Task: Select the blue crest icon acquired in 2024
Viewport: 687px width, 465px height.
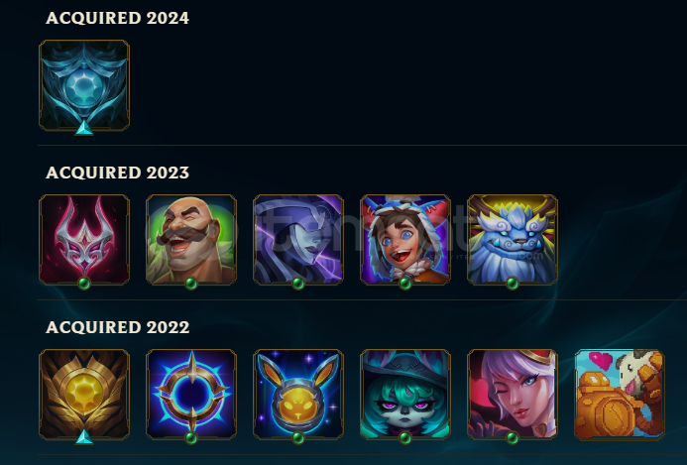Action: point(84,85)
